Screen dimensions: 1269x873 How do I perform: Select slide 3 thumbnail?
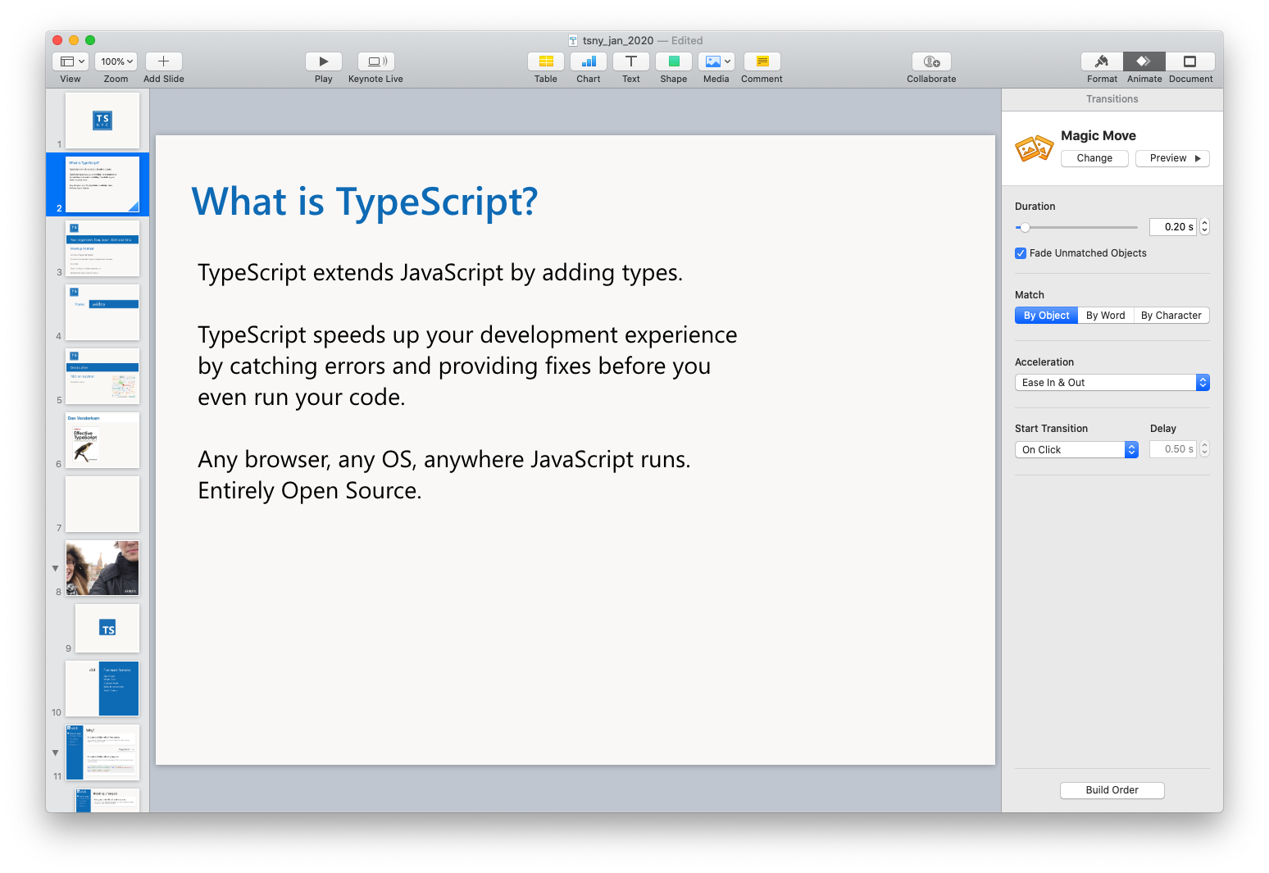[102, 248]
